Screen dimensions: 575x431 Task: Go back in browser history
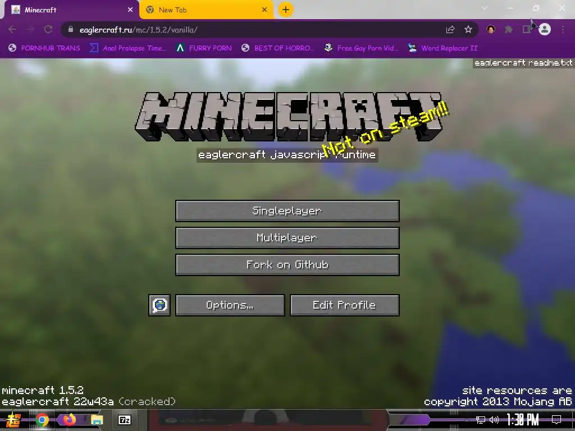[x=12, y=29]
